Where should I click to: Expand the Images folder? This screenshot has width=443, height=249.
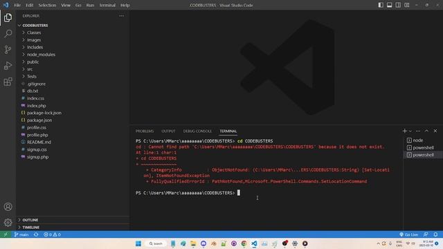click(73, 40)
